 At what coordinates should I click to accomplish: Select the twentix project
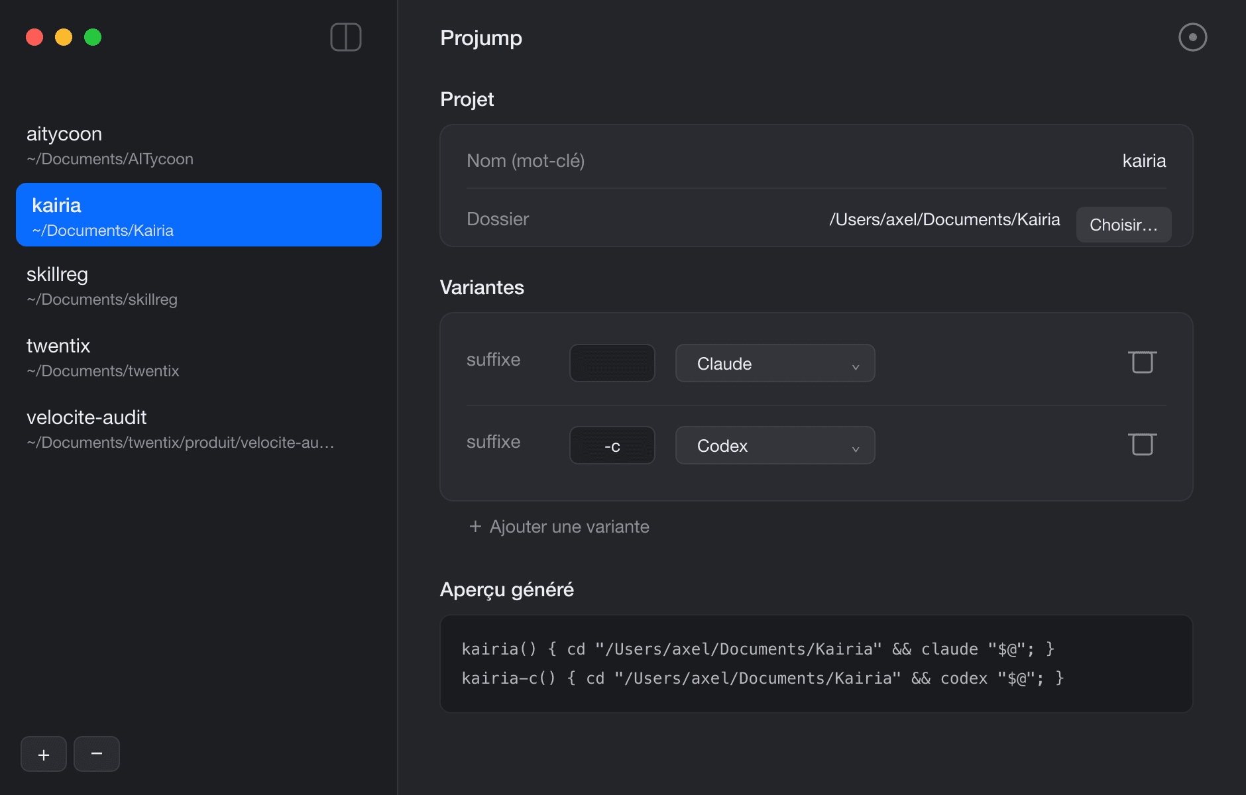(x=199, y=358)
